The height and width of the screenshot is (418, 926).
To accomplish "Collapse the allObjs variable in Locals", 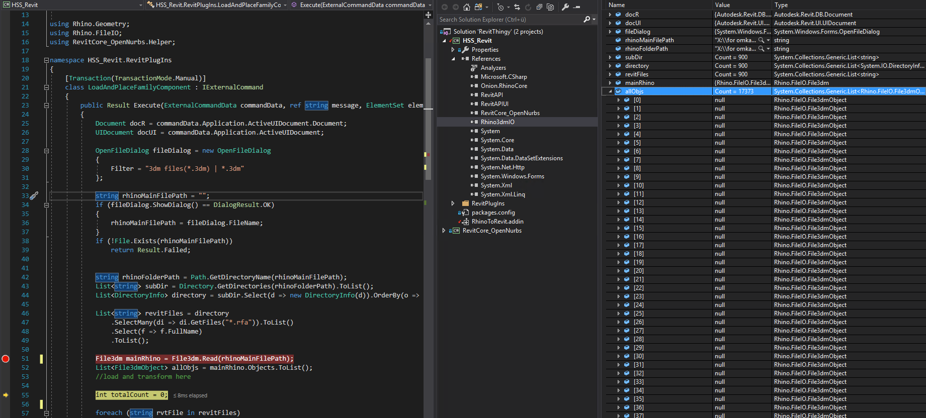I will pos(610,91).
